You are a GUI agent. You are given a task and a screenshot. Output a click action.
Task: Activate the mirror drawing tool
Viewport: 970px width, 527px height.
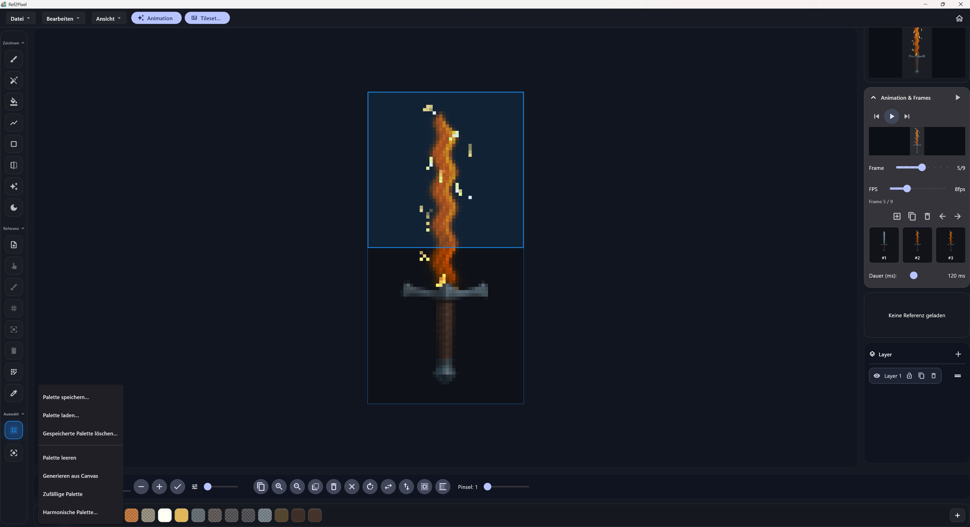click(14, 165)
